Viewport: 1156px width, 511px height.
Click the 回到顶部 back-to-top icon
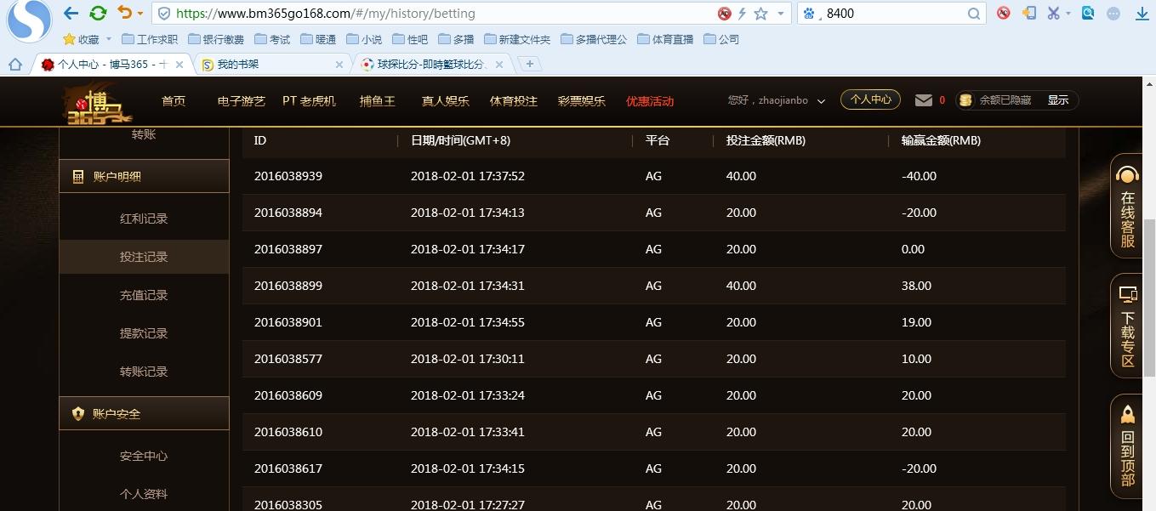pos(1127,413)
